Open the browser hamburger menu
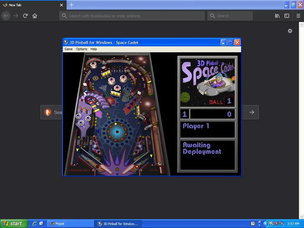304x228 pixels. [298, 16]
